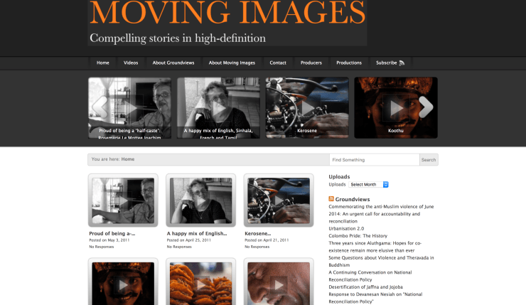Screen dimensions: 526x305
Task: Click No Responses under Kerosene post
Action: 257,247
